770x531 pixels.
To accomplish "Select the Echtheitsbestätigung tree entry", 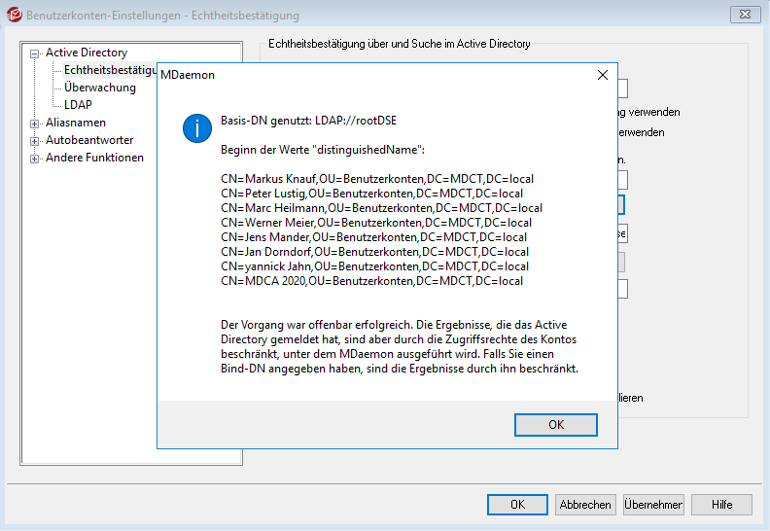I will 109,70.
